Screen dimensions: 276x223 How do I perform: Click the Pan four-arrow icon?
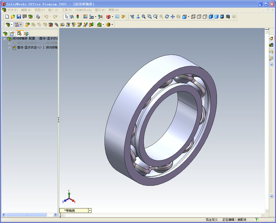click(x=173, y=17)
